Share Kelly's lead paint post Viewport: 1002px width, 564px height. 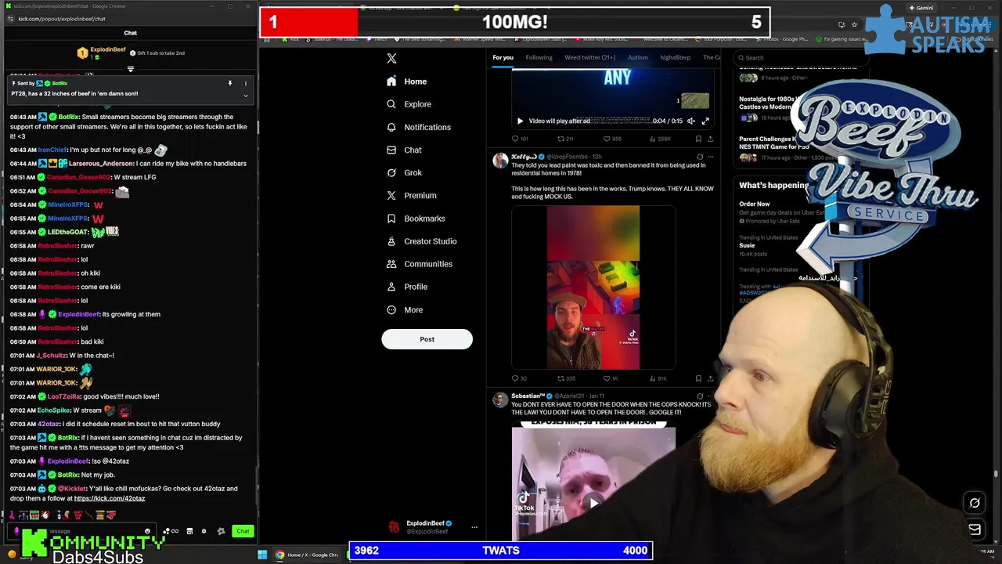[x=710, y=378]
